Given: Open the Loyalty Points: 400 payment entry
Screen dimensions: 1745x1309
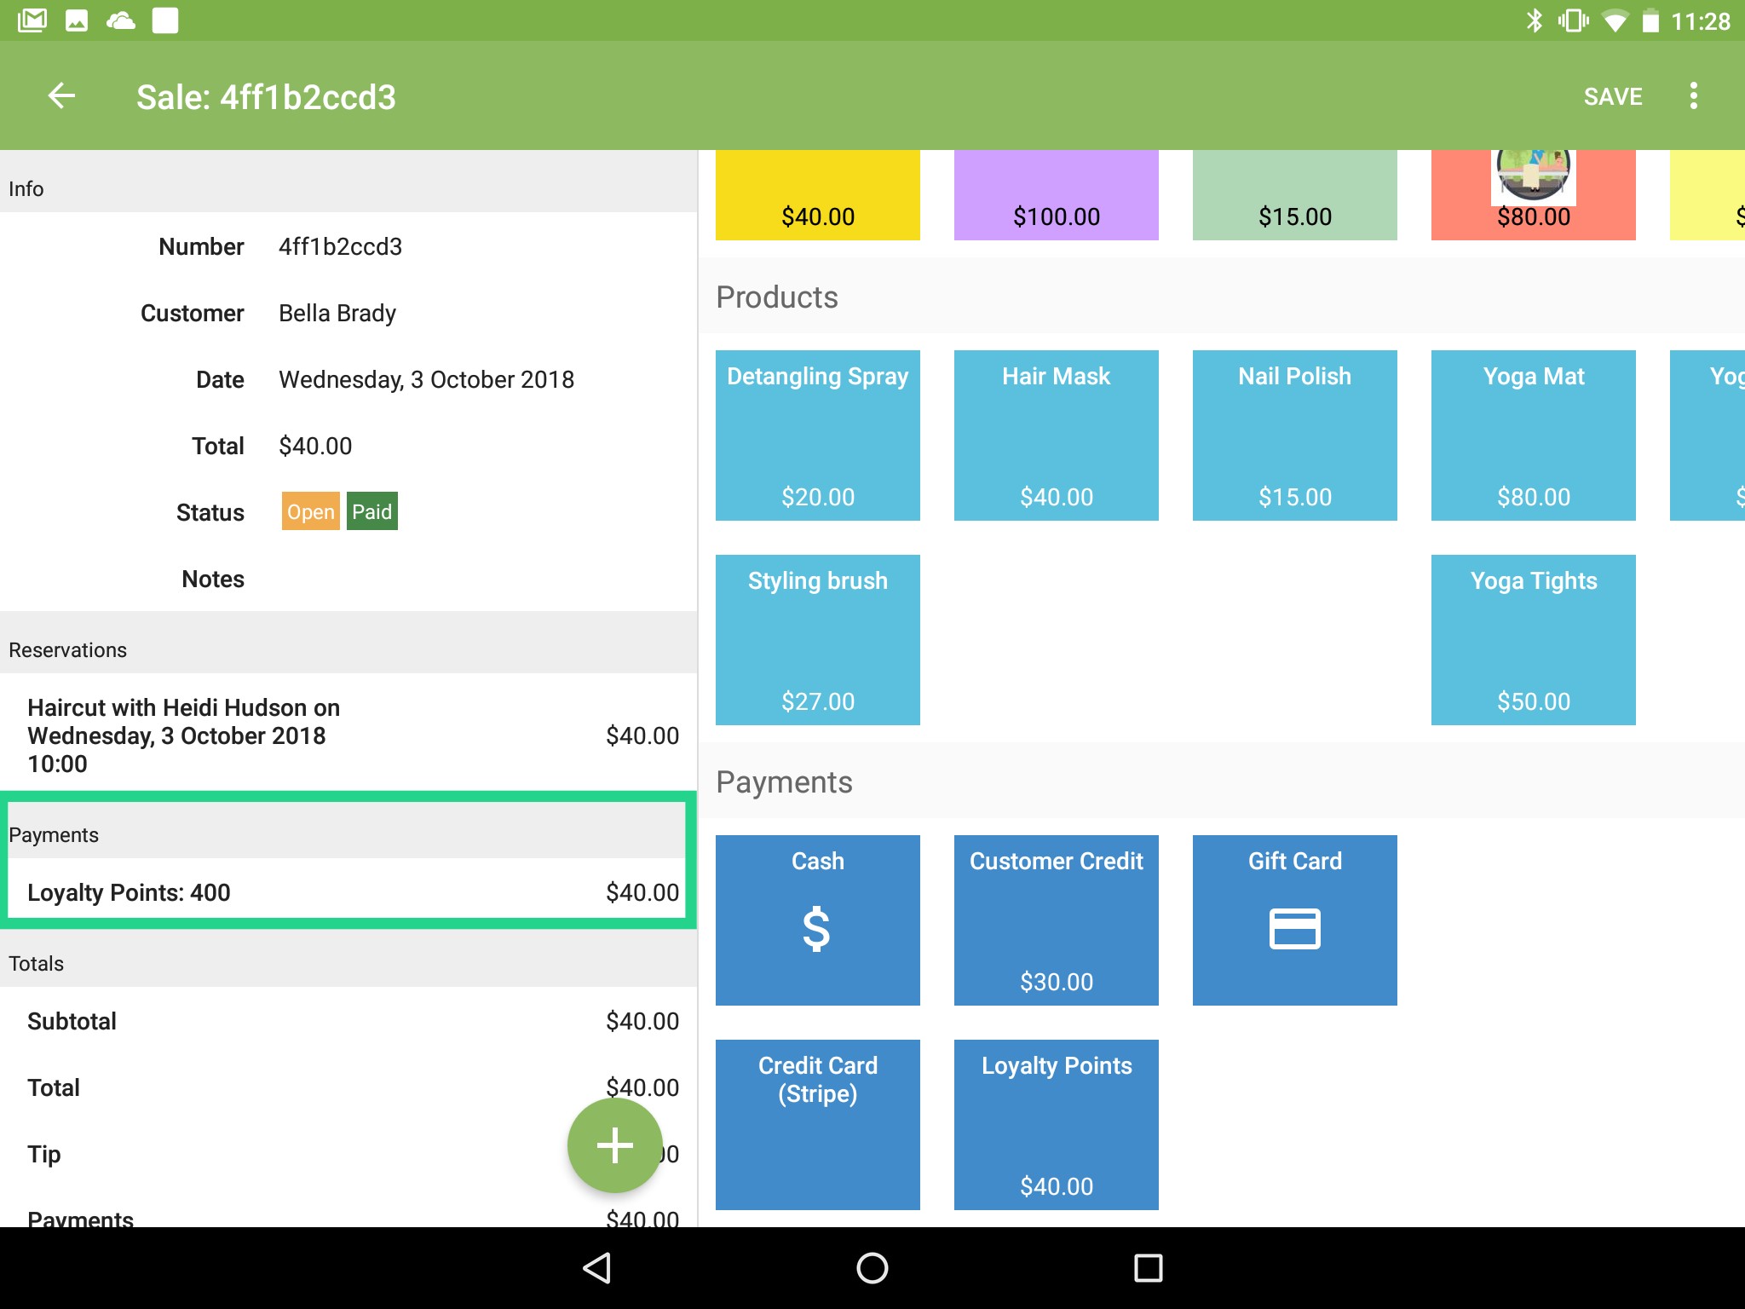Looking at the screenshot, I should coord(349,892).
